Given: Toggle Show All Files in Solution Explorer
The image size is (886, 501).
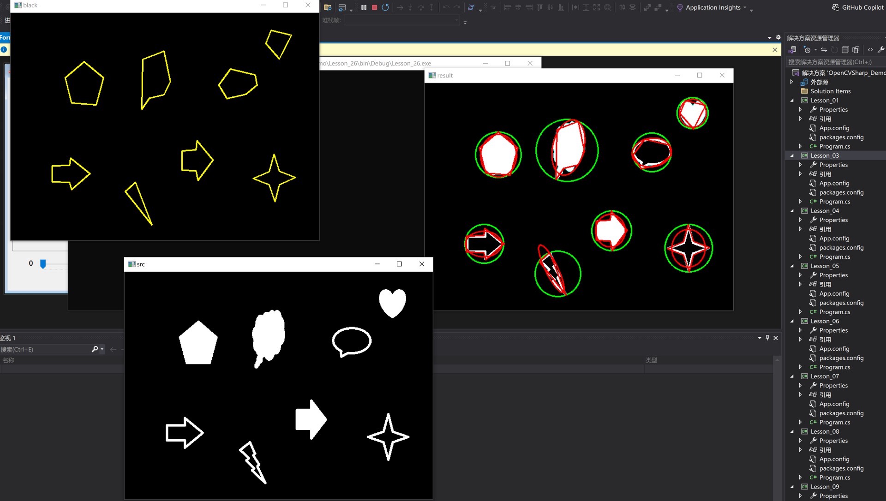Looking at the screenshot, I should click(x=856, y=50).
